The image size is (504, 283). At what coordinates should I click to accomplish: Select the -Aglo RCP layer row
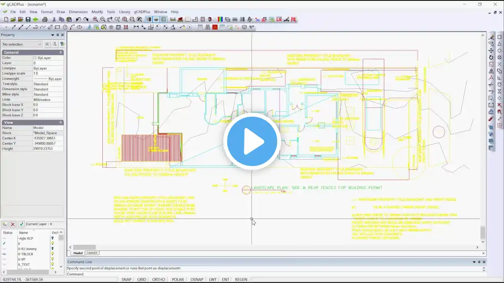(x=30, y=239)
